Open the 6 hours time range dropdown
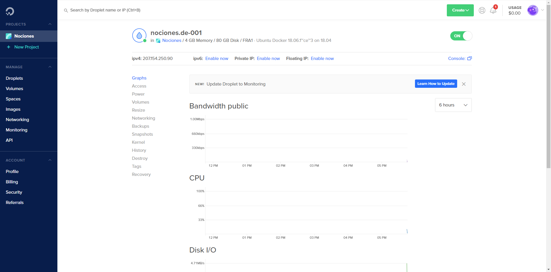 coord(453,105)
